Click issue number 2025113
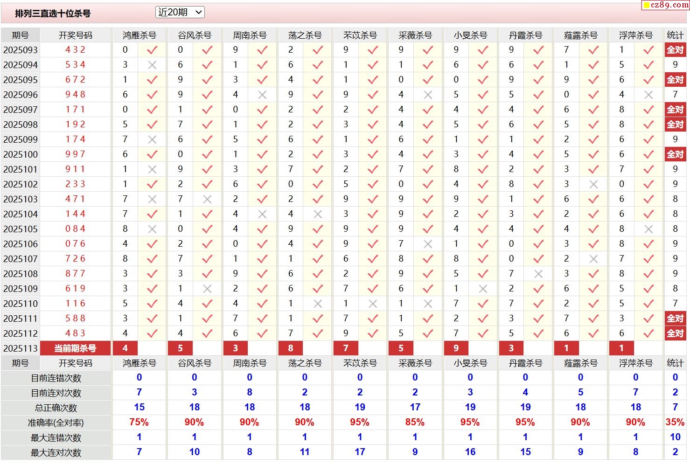Image resolution: width=690 pixels, height=464 pixels. click(21, 348)
